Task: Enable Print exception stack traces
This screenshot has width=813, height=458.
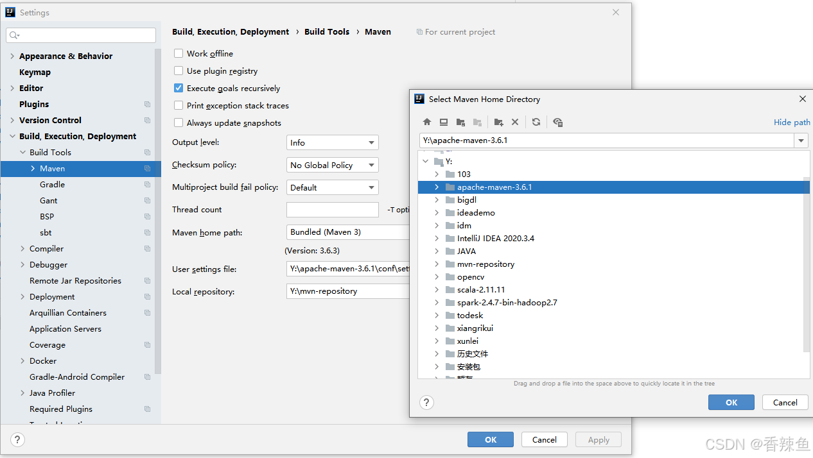Action: pyautogui.click(x=179, y=105)
